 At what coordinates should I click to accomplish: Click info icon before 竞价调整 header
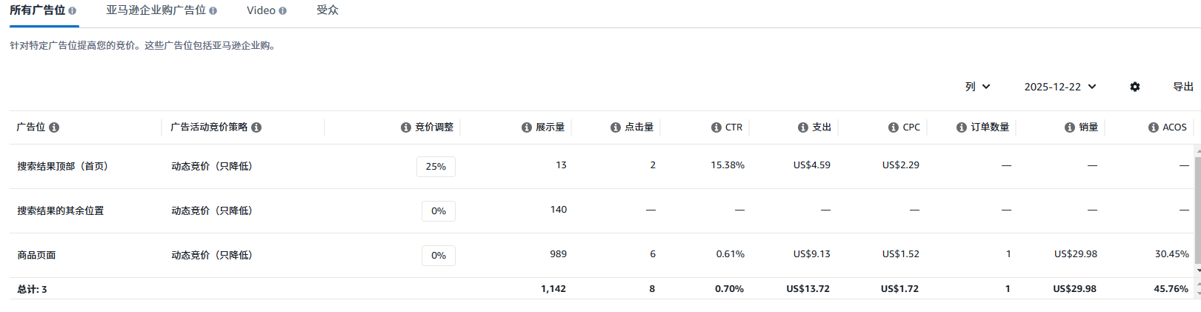(x=405, y=127)
